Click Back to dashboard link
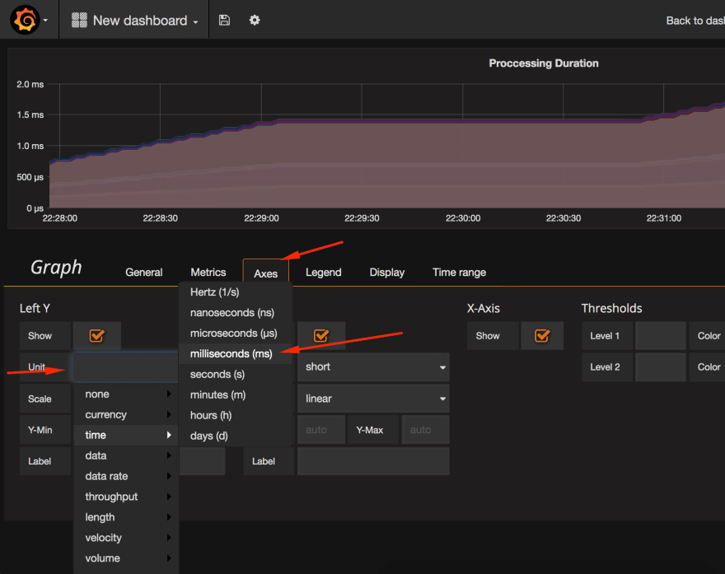 coord(695,21)
